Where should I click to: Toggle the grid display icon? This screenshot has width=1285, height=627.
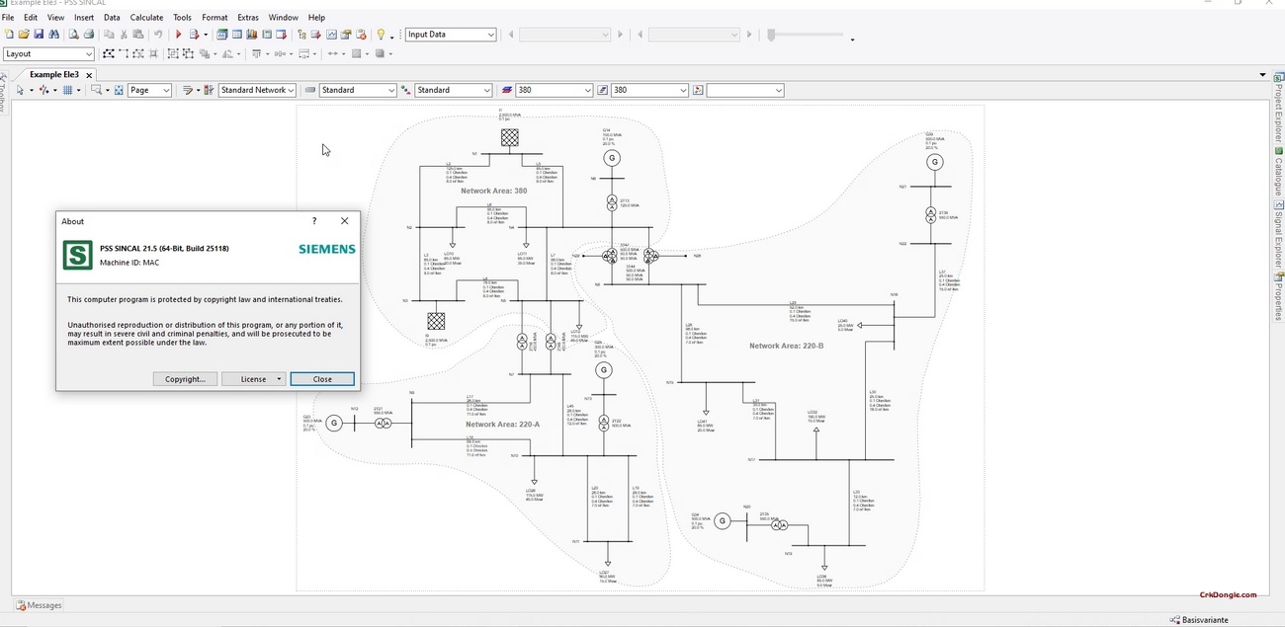67,90
